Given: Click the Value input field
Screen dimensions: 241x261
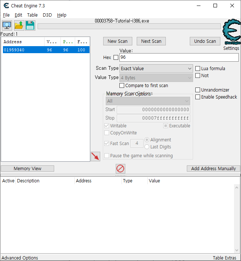Looking at the screenshot, I should tap(179, 58).
